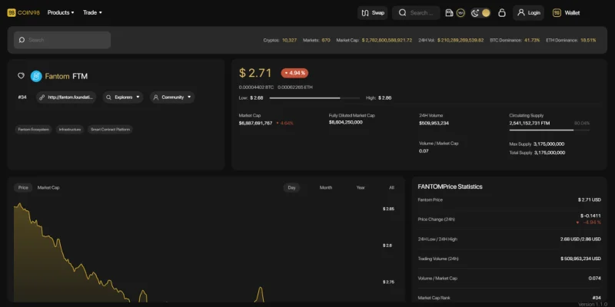Click the 2.68 USD /2.86 USD statistic

tap(580, 239)
